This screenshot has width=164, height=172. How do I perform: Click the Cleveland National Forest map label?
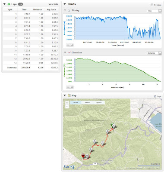click(x=94, y=120)
